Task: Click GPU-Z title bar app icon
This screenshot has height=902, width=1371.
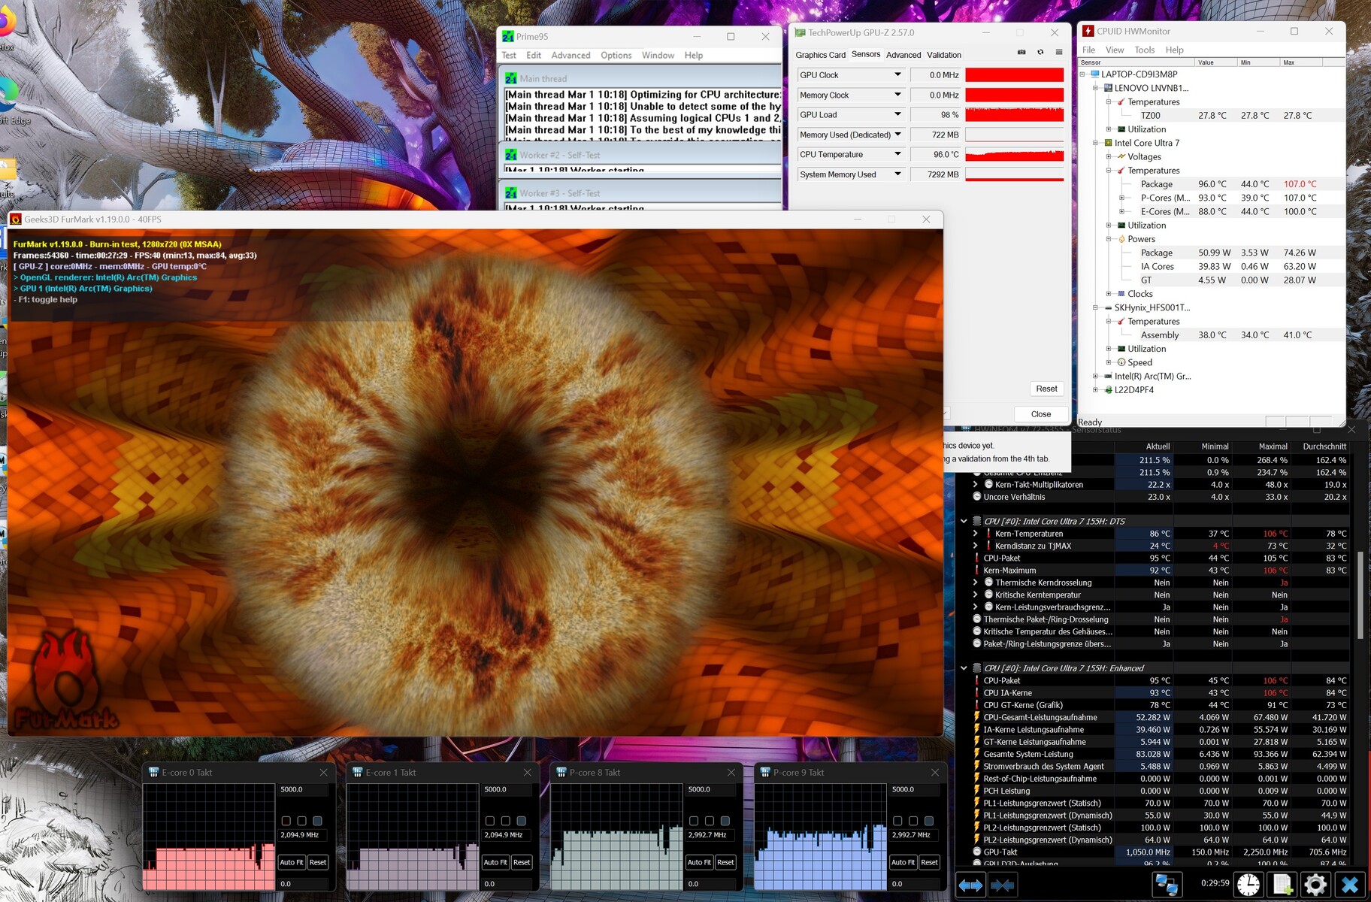Action: [x=801, y=33]
